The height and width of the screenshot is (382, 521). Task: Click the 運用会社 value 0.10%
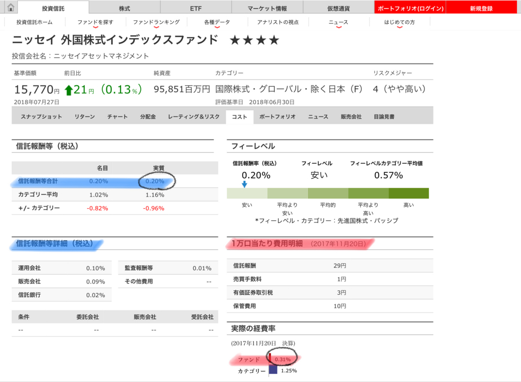coord(95,268)
